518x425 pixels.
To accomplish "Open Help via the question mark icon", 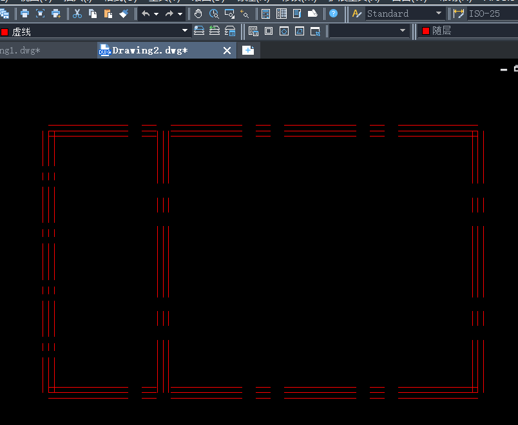I will click(334, 14).
